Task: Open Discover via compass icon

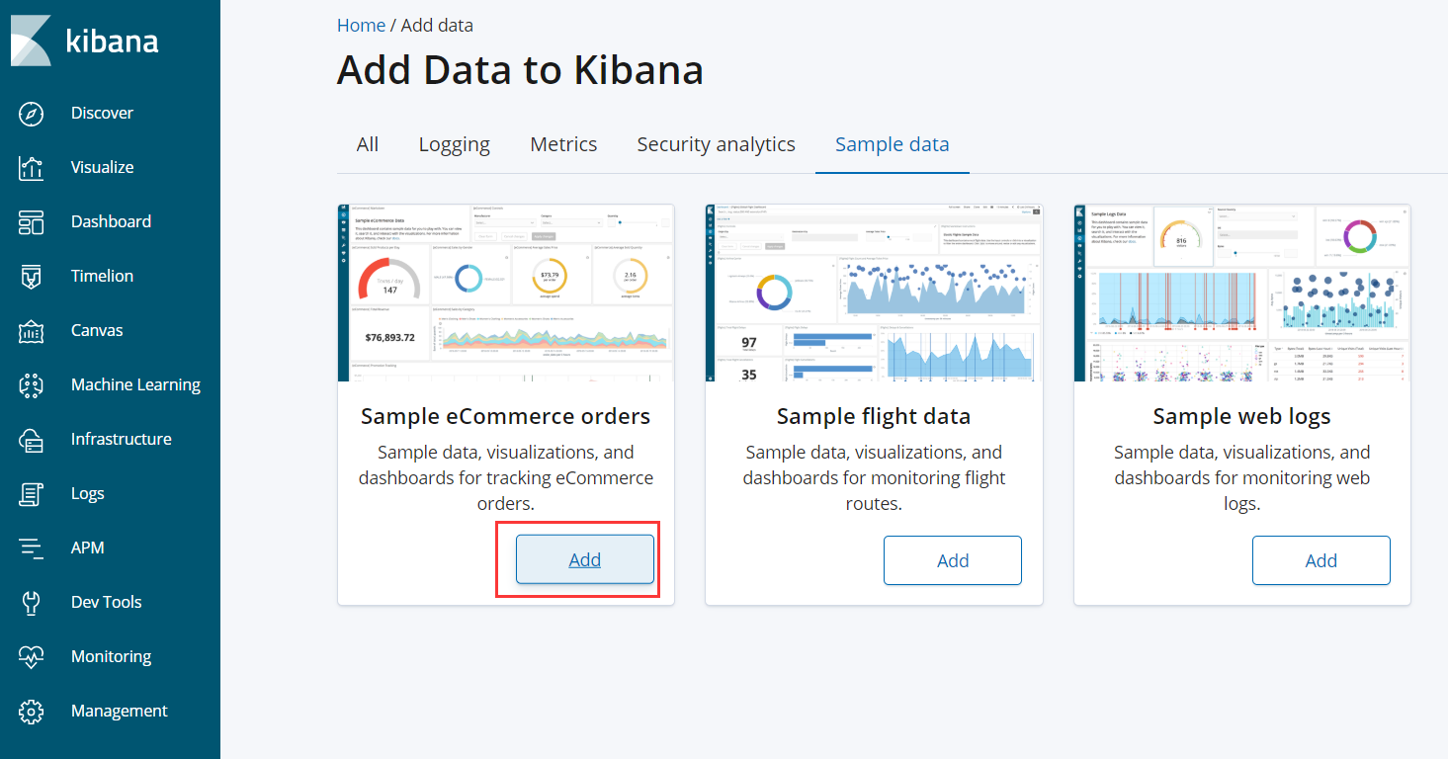Action: 32,113
